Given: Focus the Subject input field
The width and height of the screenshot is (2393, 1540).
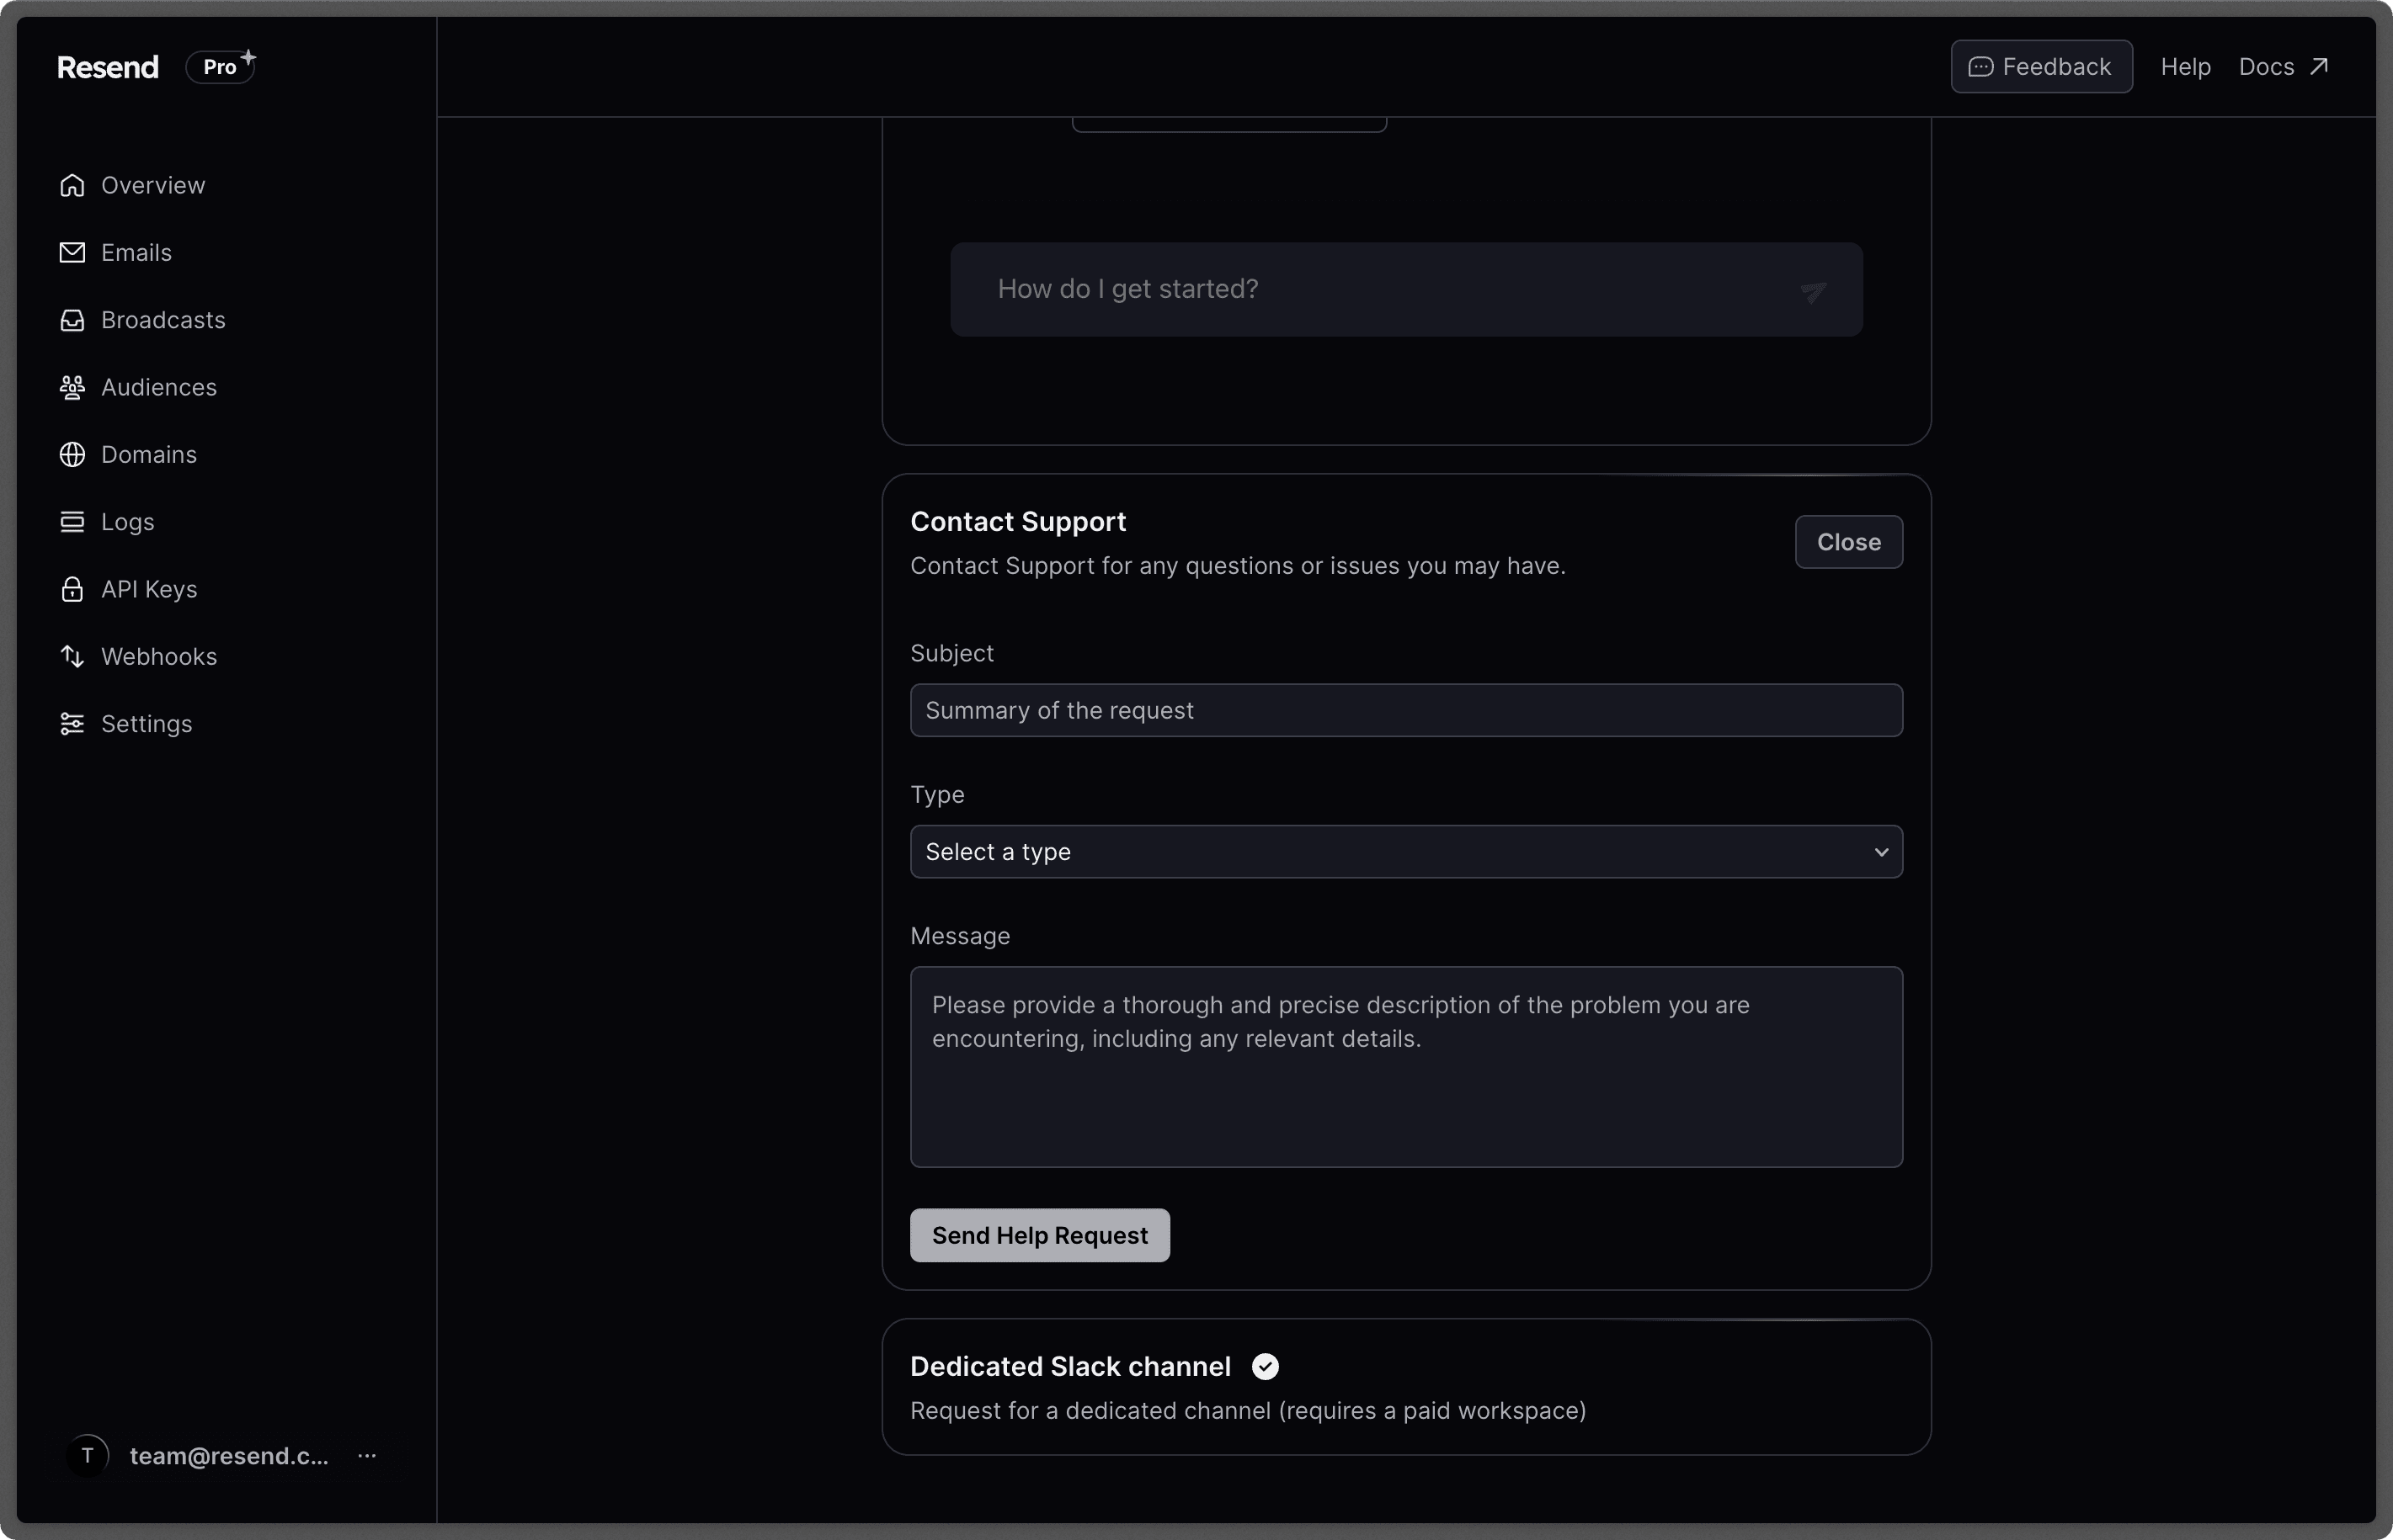Looking at the screenshot, I should tap(1405, 710).
